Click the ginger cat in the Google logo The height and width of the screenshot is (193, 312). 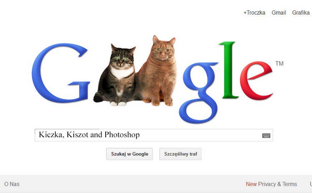click(158, 72)
